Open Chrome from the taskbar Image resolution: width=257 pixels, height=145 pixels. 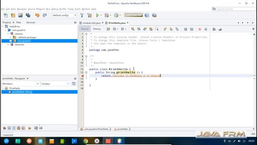(86, 141)
